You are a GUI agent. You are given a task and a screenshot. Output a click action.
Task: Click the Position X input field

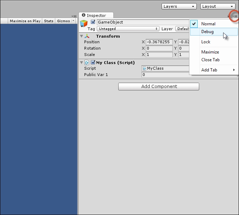click(159, 42)
